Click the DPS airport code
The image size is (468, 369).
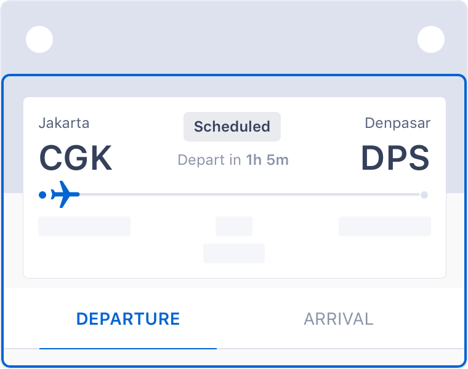click(395, 158)
